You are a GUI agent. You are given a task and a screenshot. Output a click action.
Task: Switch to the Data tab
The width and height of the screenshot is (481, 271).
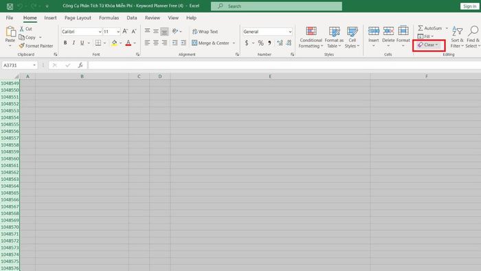tap(132, 18)
